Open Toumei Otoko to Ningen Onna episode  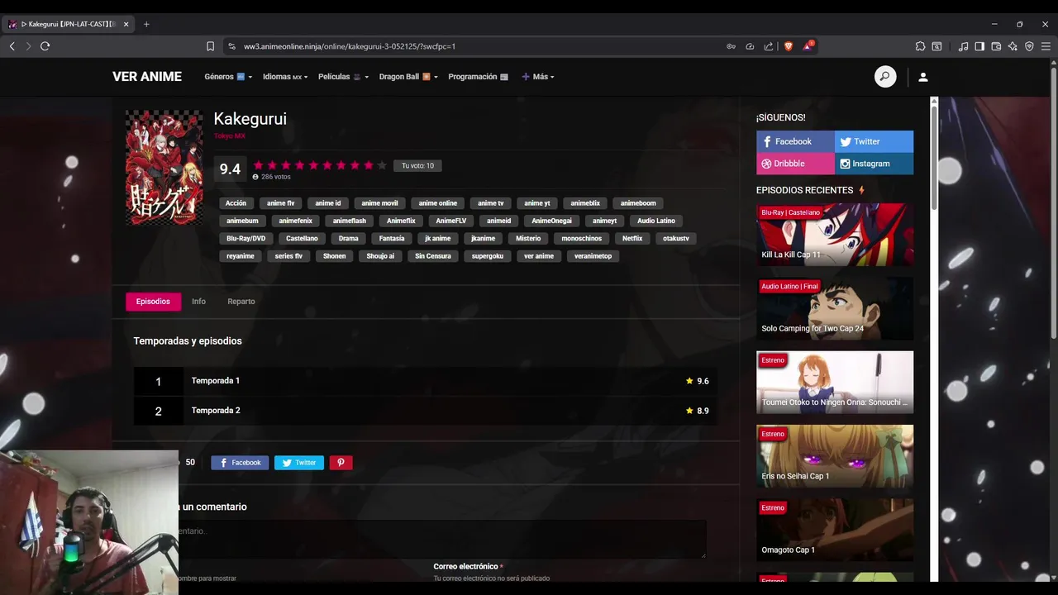point(835,383)
